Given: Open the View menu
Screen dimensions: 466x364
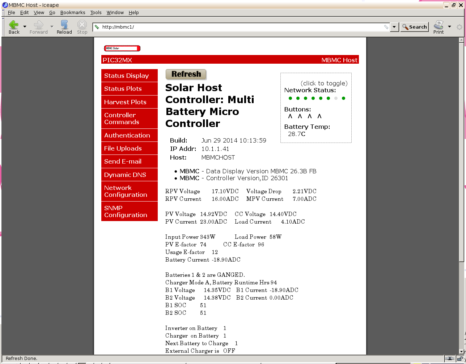Looking at the screenshot, I should pyautogui.click(x=39, y=12).
